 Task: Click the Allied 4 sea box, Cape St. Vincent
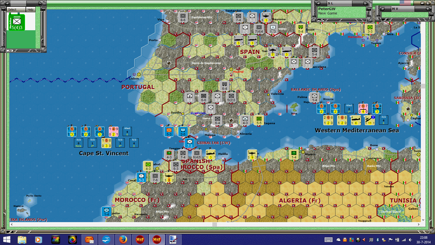click(x=127, y=131)
